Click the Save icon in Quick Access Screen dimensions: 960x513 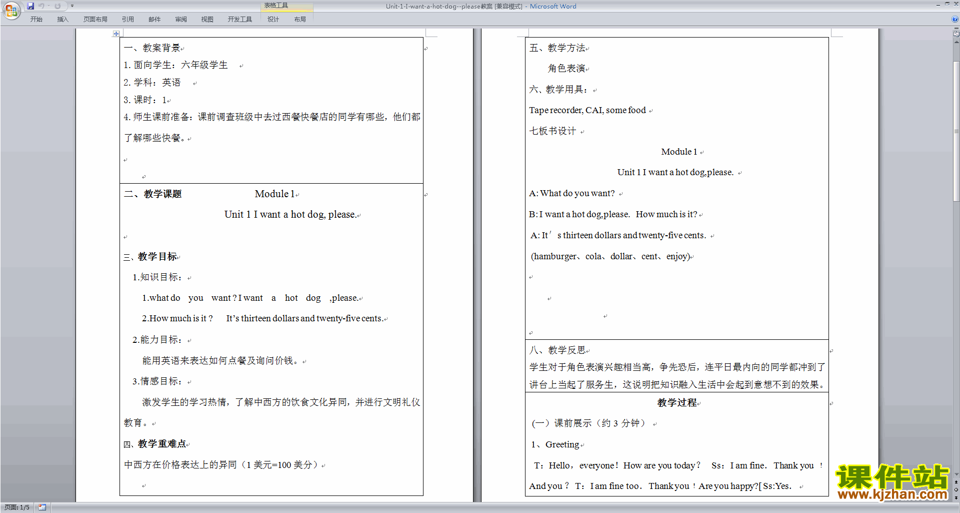tap(30, 6)
